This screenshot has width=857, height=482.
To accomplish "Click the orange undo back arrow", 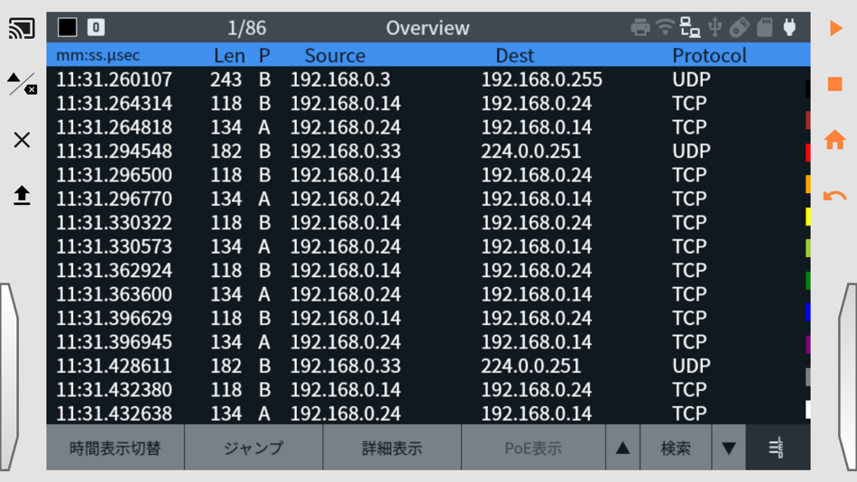I will 835,196.
